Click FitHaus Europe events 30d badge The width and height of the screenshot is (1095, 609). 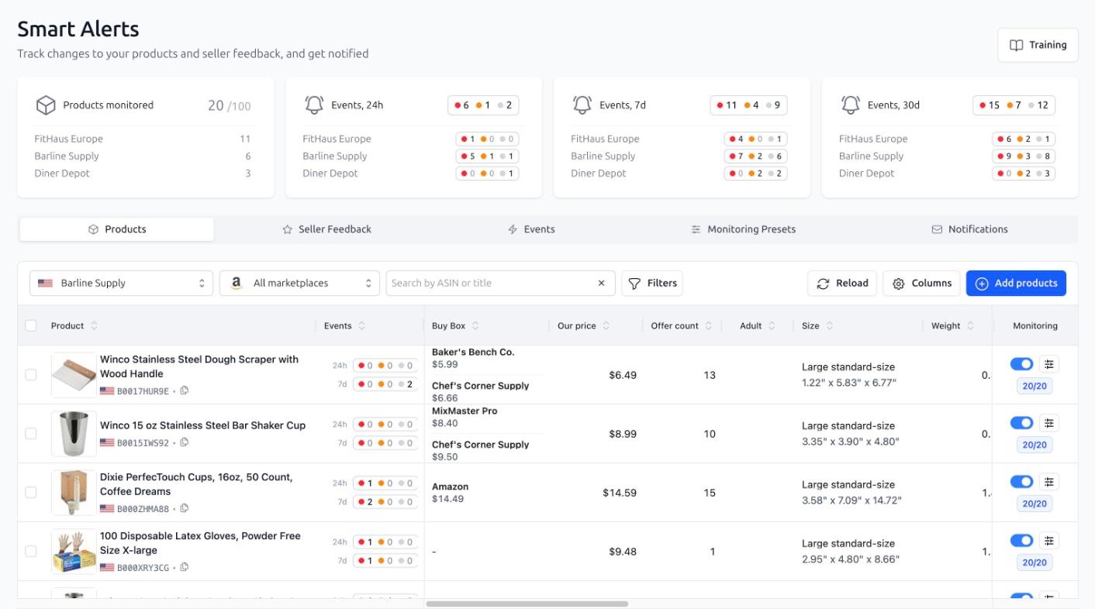point(1024,139)
